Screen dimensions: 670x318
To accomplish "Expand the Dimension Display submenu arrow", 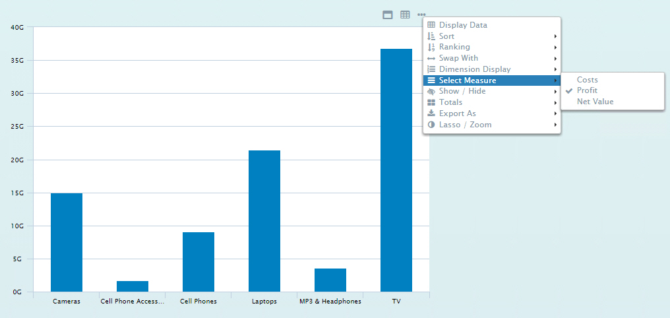I will tap(555, 69).
